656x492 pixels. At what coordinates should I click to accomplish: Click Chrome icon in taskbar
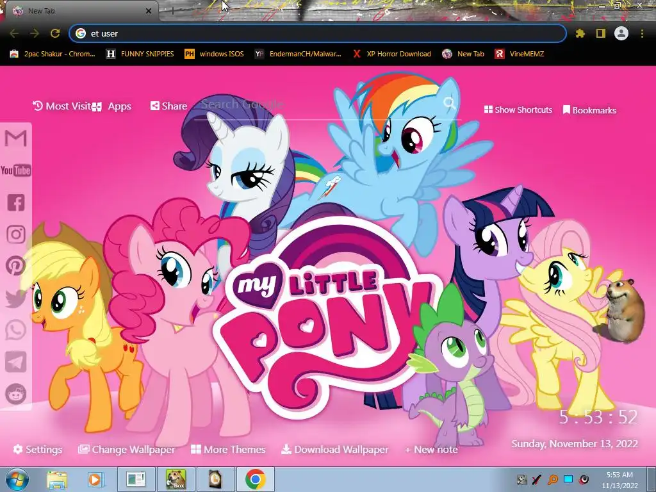point(256,479)
